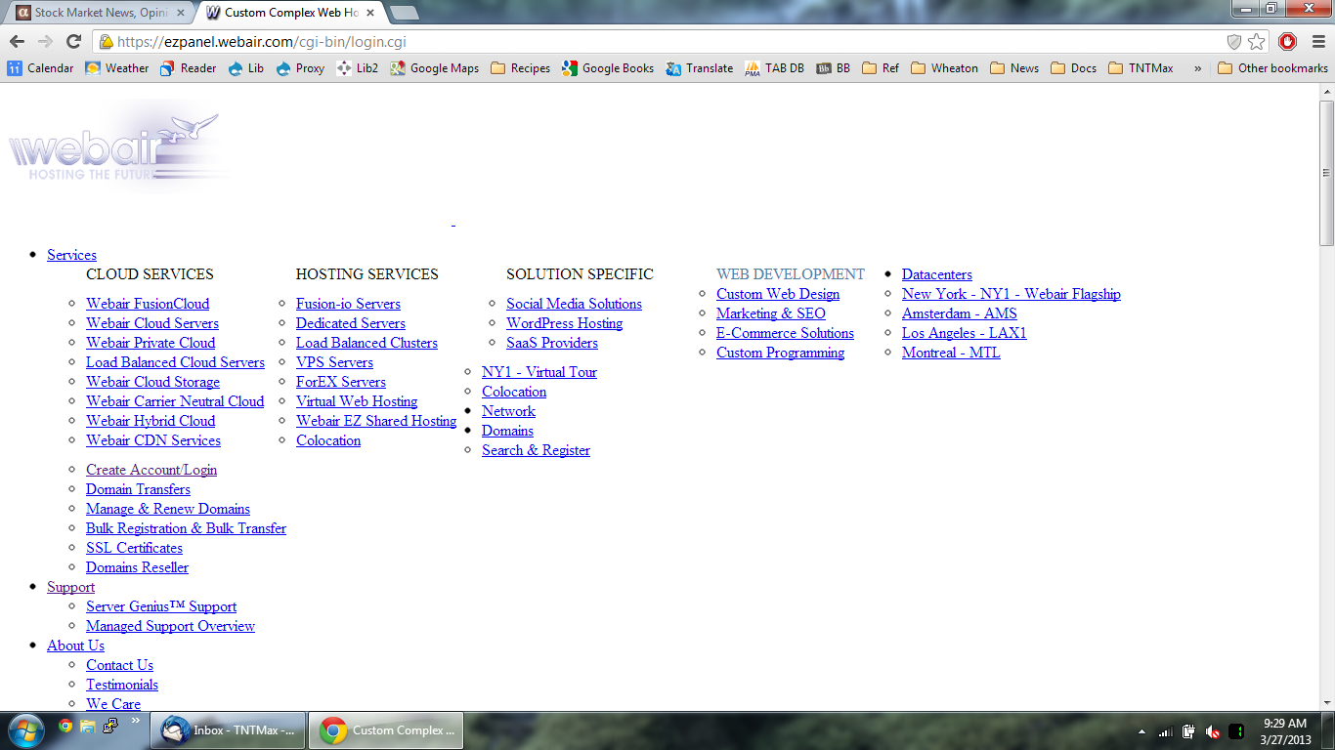
Task: Click the Webair logo
Action: [x=117, y=146]
